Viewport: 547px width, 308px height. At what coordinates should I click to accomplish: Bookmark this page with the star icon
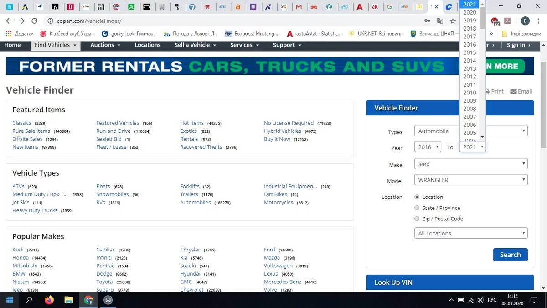click(x=453, y=21)
